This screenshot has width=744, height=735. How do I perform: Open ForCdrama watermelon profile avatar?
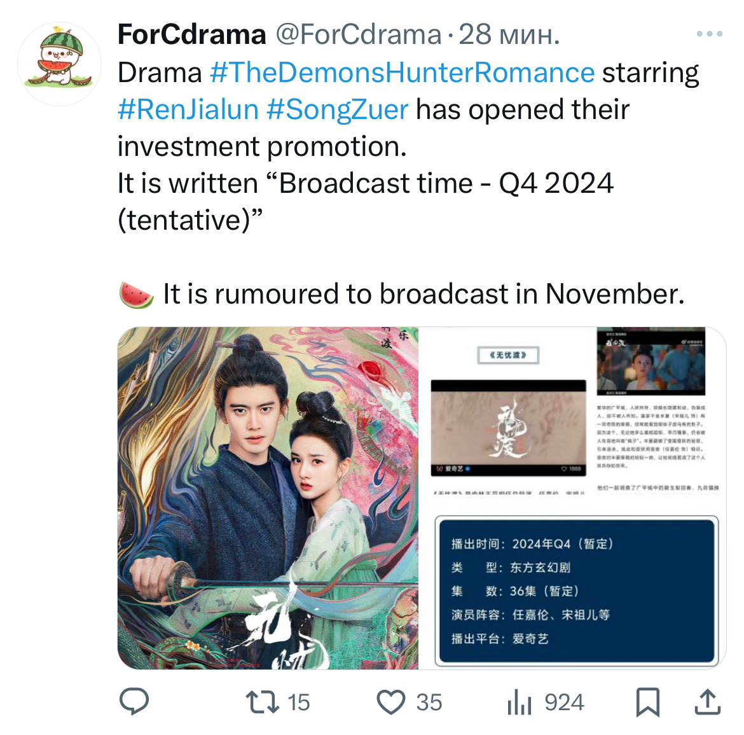coord(59,63)
